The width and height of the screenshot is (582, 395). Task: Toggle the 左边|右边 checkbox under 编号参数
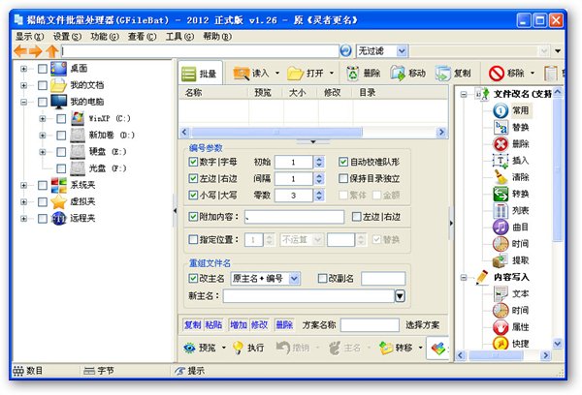(x=193, y=178)
